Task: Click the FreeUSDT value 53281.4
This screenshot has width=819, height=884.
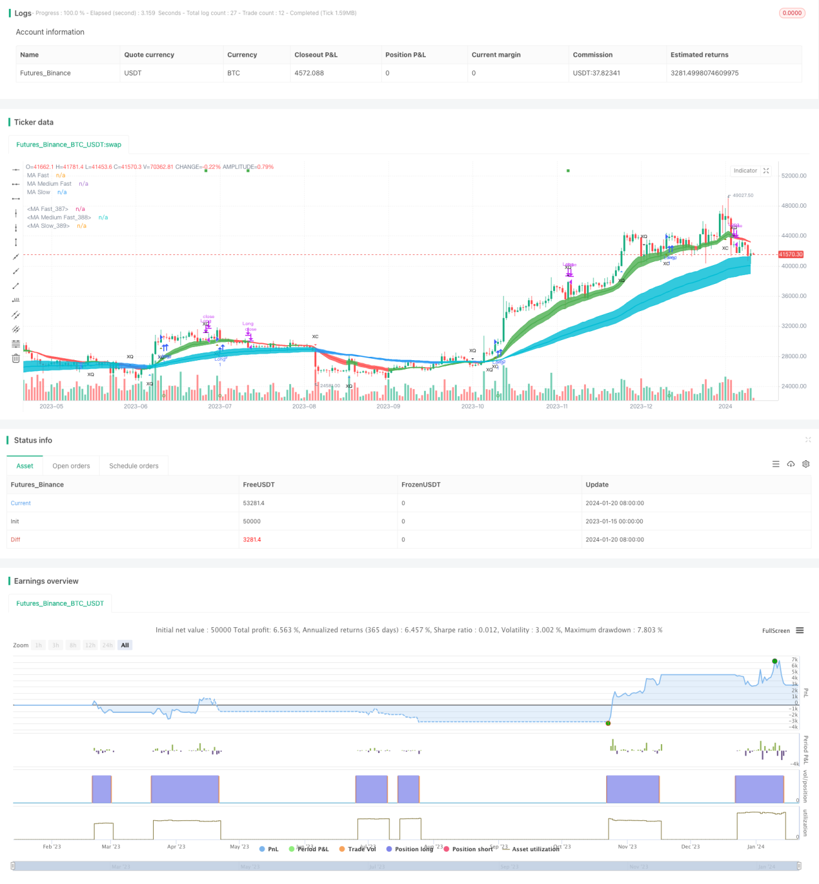Action: (254, 503)
